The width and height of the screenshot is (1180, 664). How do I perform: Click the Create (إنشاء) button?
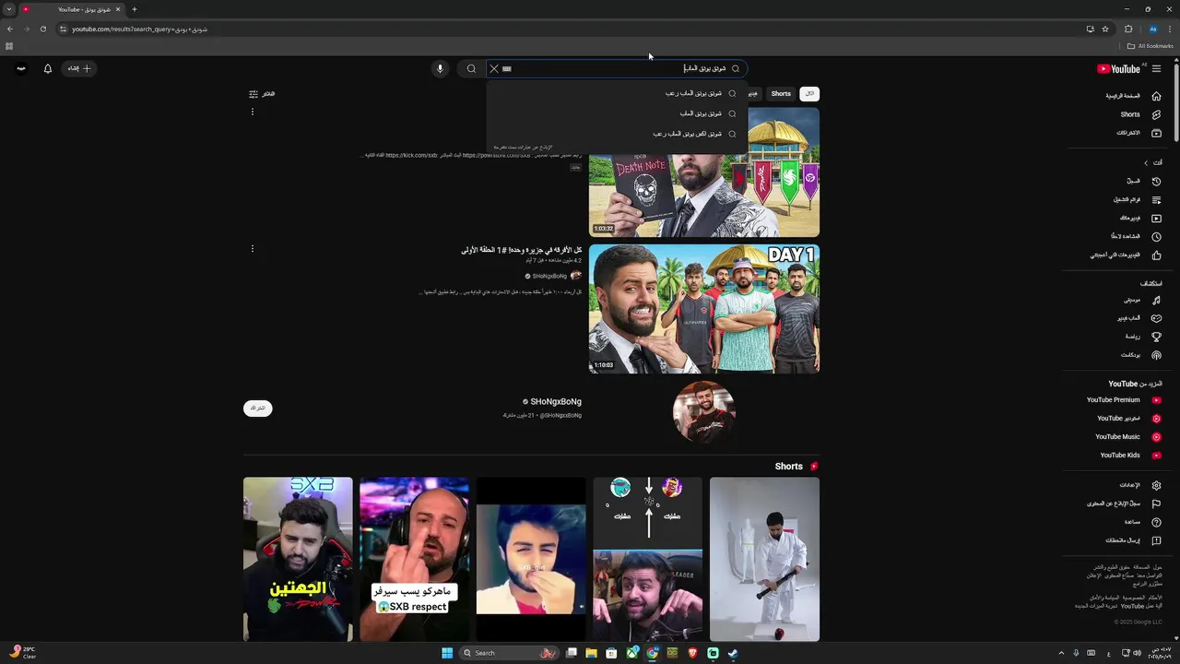click(x=79, y=68)
